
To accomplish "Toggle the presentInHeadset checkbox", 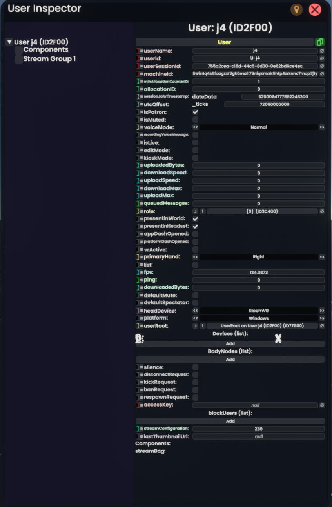I will click(195, 226).
